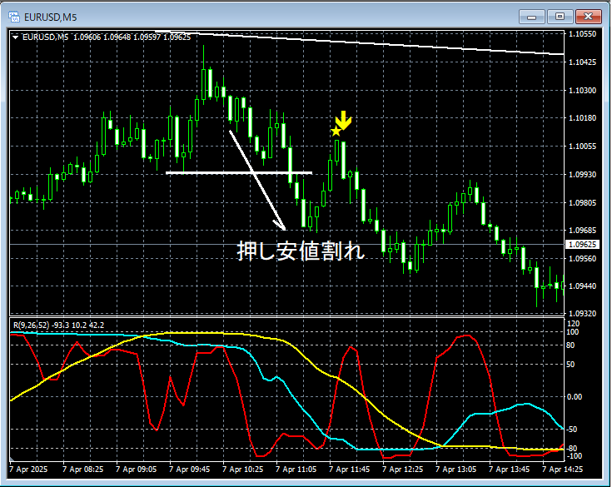This screenshot has height=487, width=612.
Task: Select the white descending moving average line
Action: coord(360,42)
